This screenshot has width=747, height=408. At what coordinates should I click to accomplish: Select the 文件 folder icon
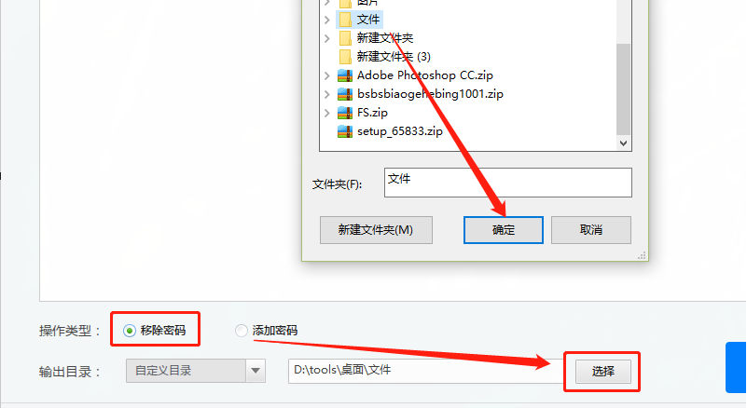pyautogui.click(x=345, y=20)
